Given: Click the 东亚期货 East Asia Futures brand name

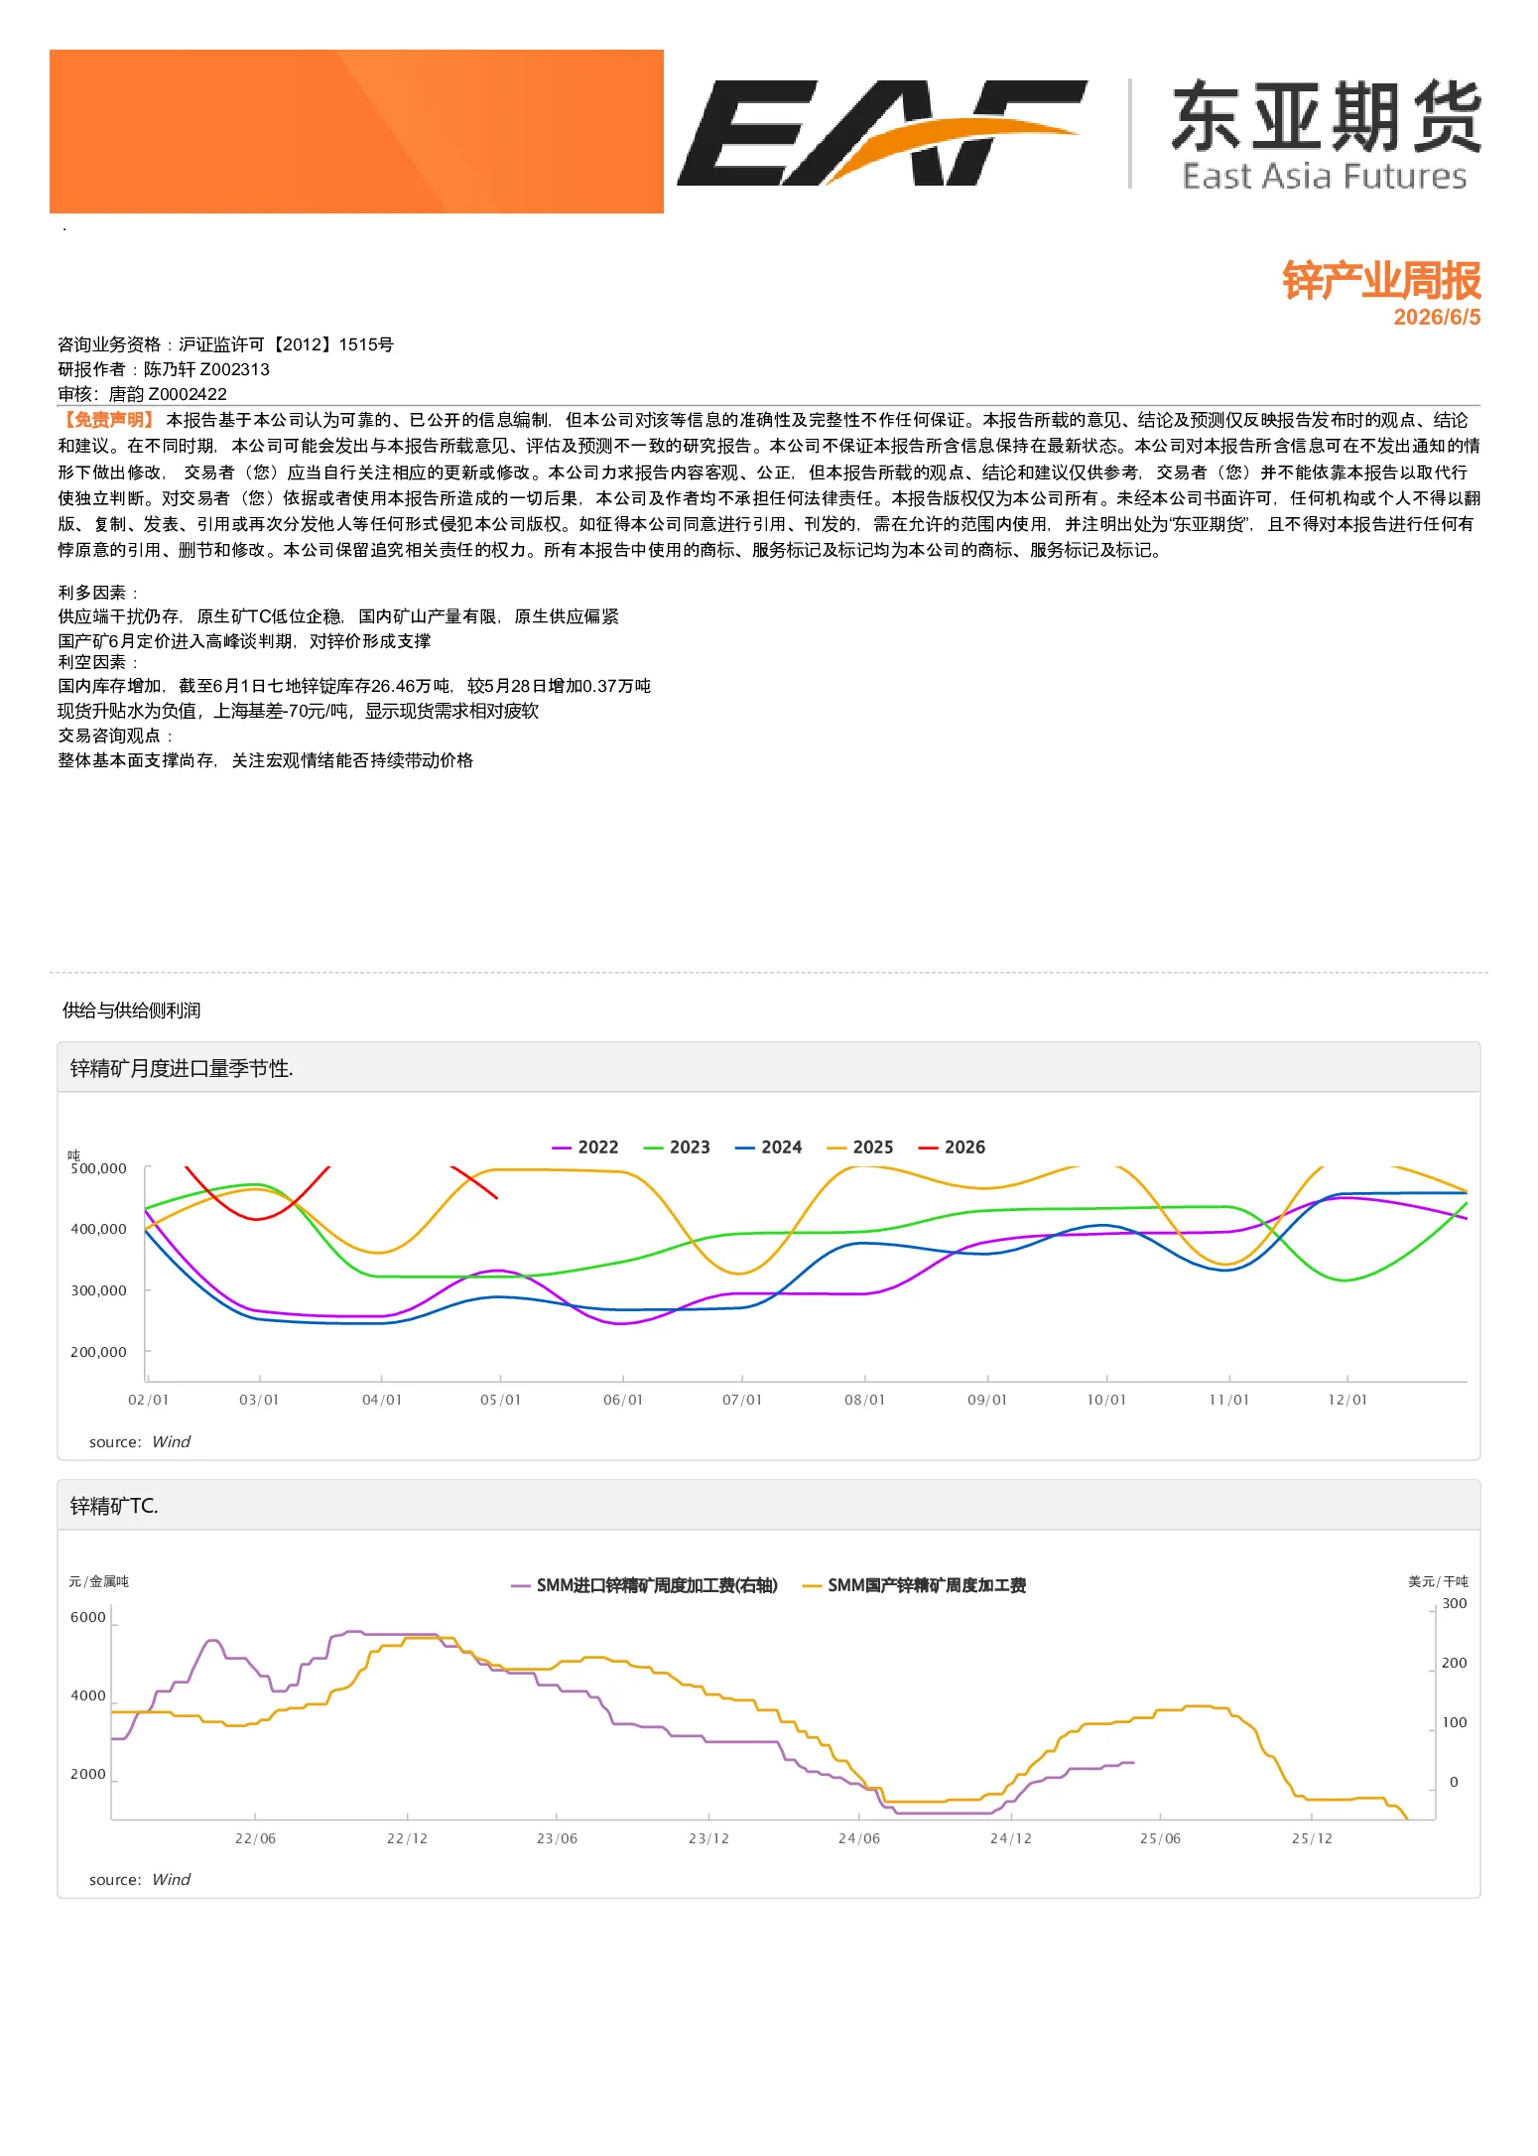Looking at the screenshot, I should coord(1326,135).
